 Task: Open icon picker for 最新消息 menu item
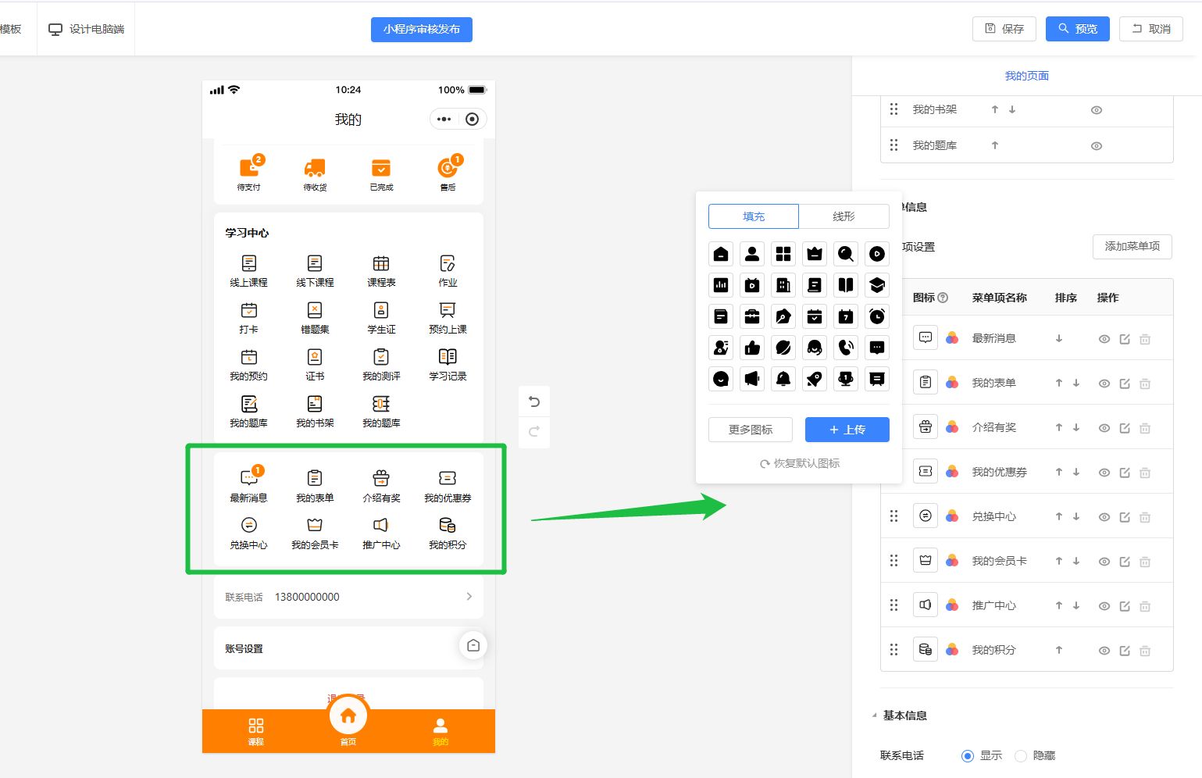(x=926, y=338)
